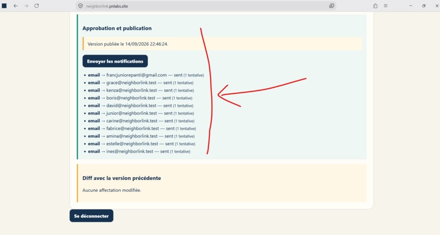Image resolution: width=440 pixels, height=235 pixels.
Task: Select ines@neighborlink.test notification row
Action: pos(137,152)
